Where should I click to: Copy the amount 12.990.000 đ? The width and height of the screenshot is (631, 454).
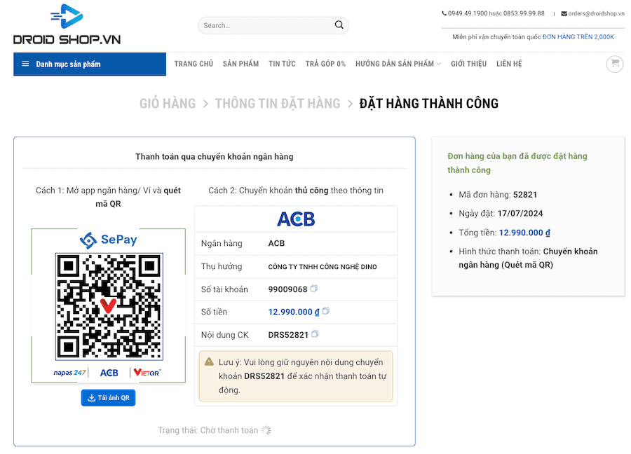pyautogui.click(x=325, y=311)
